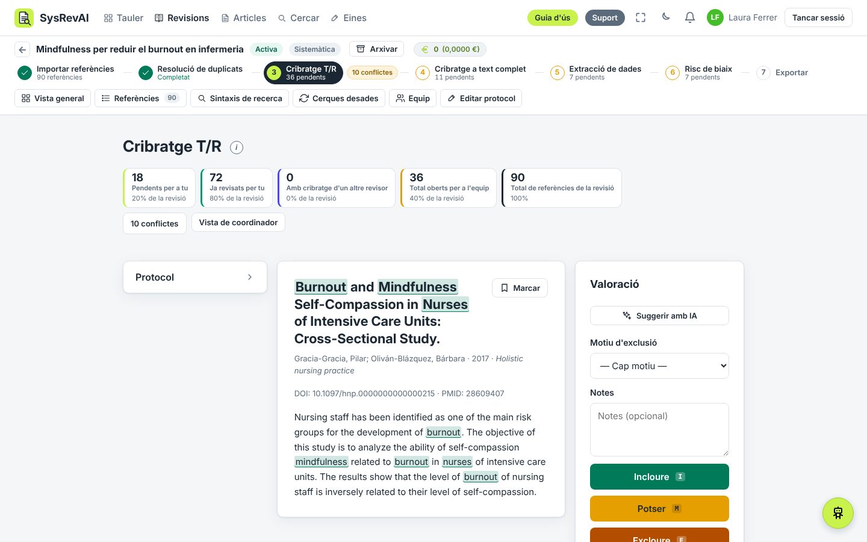Click the euro cost badge
This screenshot has width=867, height=542.
pyautogui.click(x=450, y=49)
